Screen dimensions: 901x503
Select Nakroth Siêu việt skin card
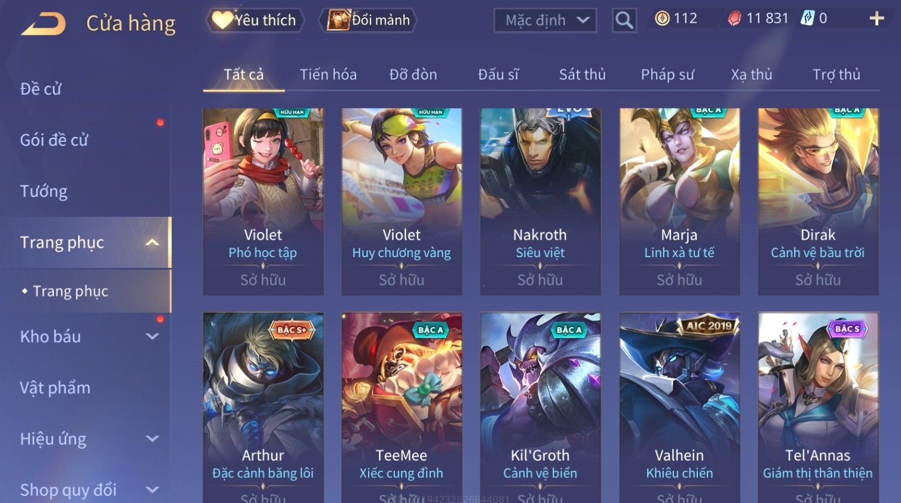click(x=540, y=202)
